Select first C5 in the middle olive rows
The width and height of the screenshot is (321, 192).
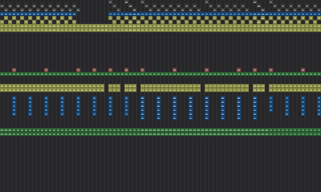coord(110,86)
